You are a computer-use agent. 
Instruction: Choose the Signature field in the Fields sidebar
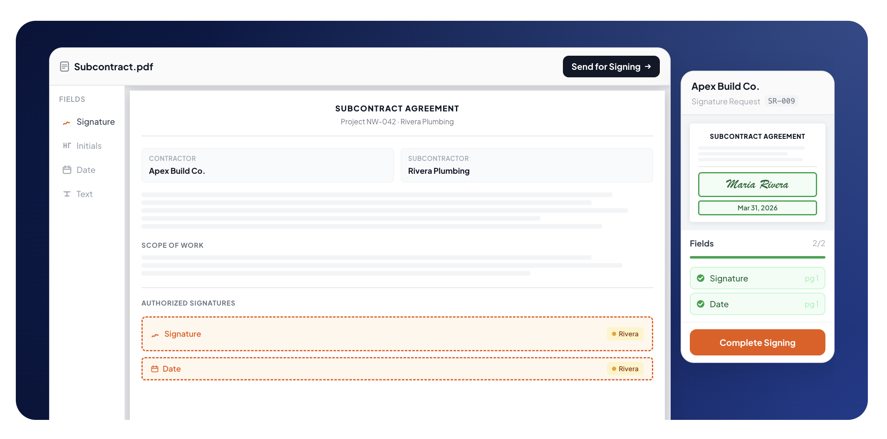[x=88, y=122]
